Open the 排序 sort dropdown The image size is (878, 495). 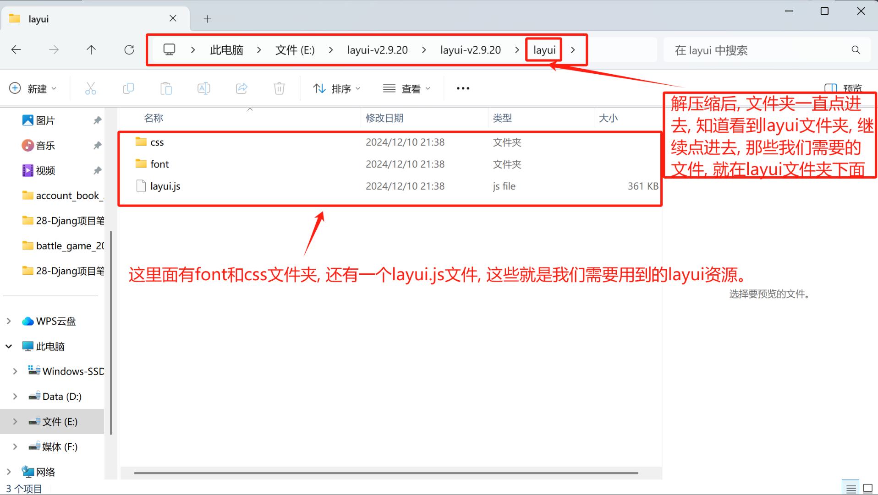click(337, 88)
